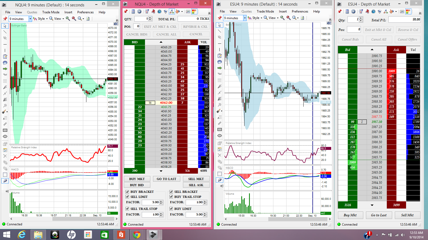Choose the horizontal line tool in the NQU4 chart
Screen dimensions: 428x240
coord(5,44)
